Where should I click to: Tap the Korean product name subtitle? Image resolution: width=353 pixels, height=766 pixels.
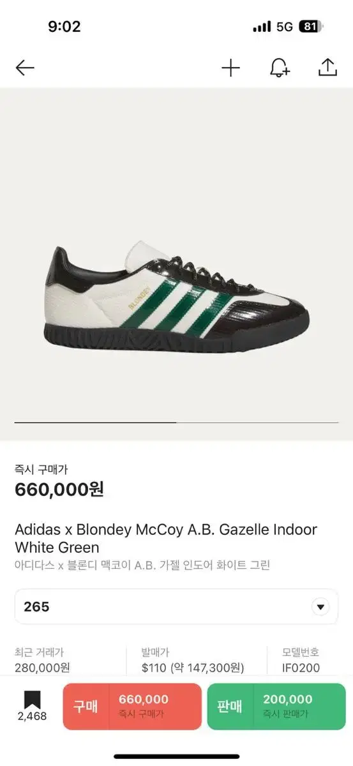pyautogui.click(x=142, y=565)
